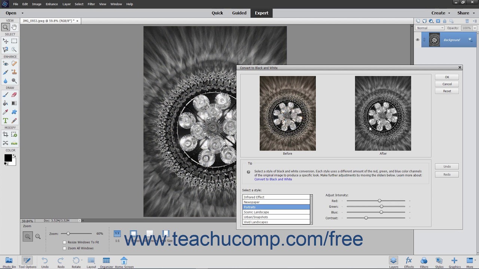Select the Recompose tool
Screen dimensions: 479x269
(14, 134)
